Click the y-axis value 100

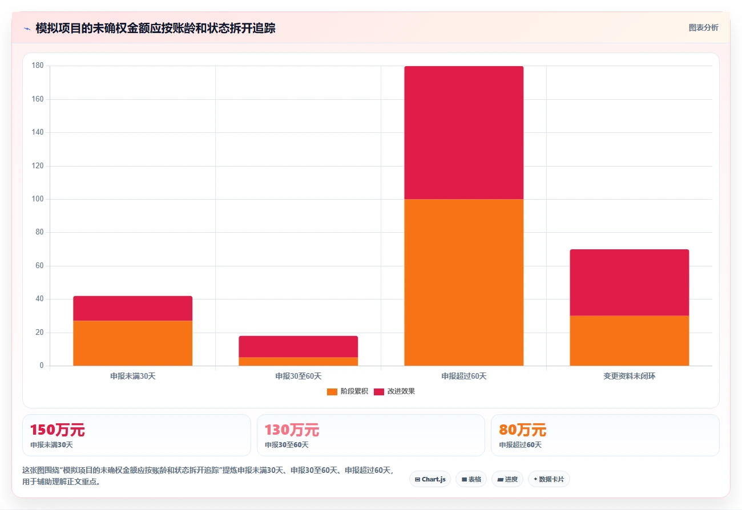pos(38,199)
